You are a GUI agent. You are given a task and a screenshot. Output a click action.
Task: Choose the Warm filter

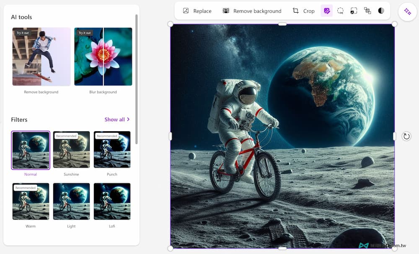(x=31, y=202)
